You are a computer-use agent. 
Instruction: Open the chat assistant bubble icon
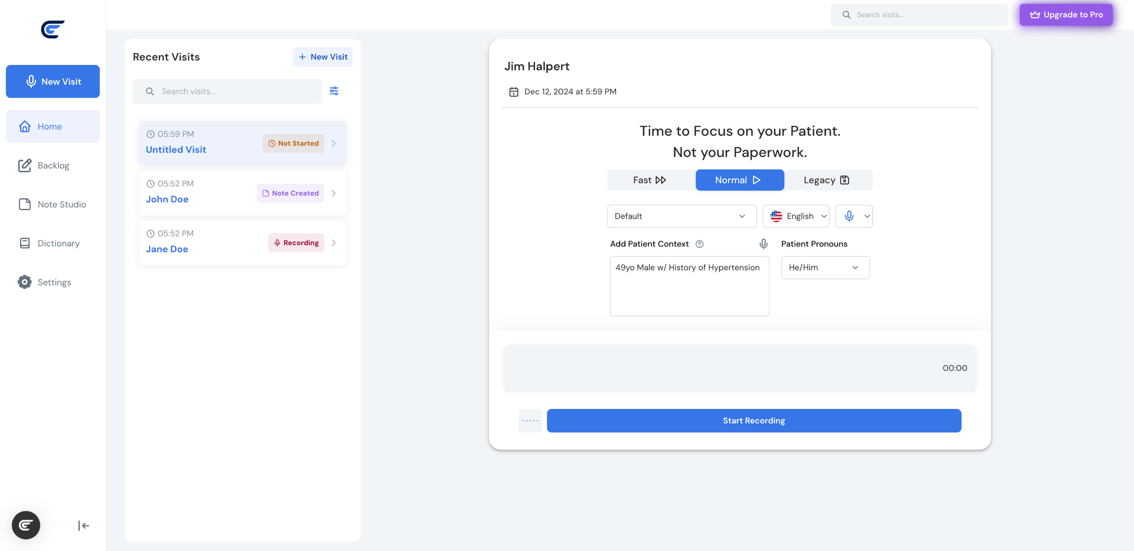[26, 525]
